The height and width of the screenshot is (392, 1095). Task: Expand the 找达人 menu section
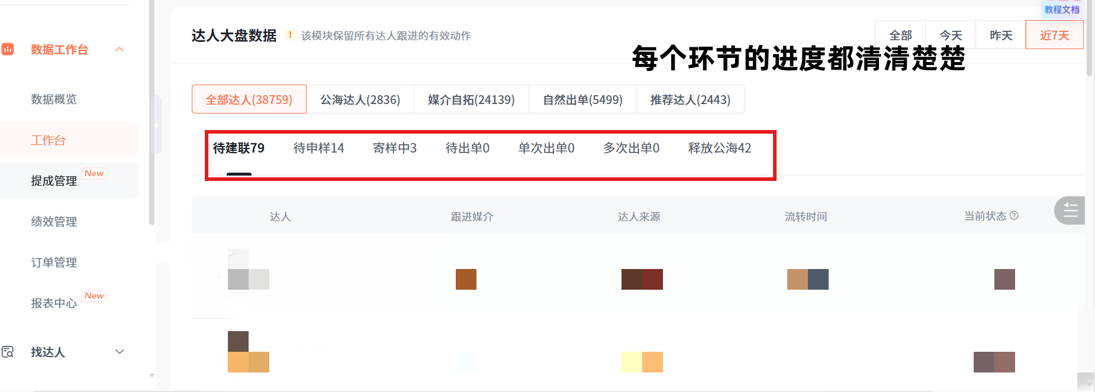pyautogui.click(x=120, y=352)
